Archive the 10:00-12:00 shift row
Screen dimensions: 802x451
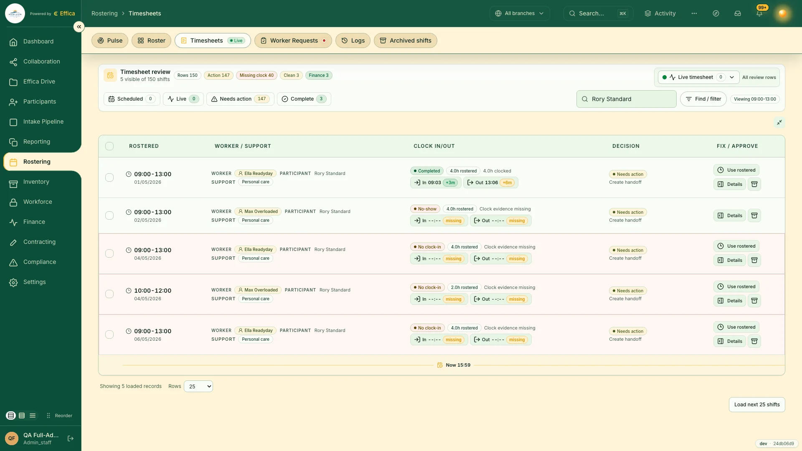(754, 301)
